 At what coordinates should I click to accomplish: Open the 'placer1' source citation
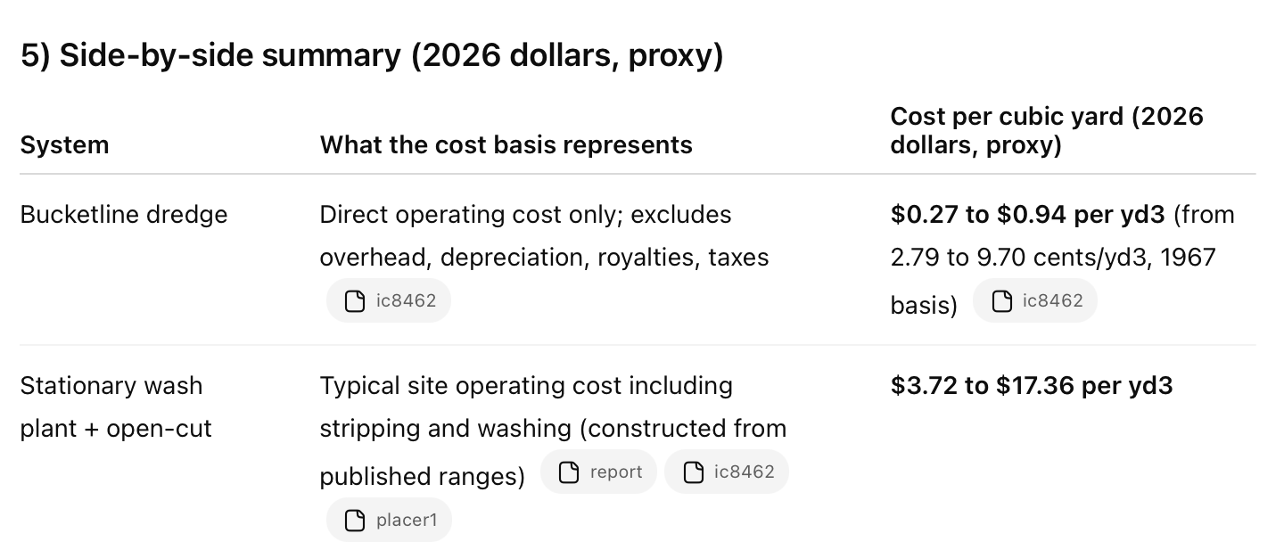click(389, 520)
